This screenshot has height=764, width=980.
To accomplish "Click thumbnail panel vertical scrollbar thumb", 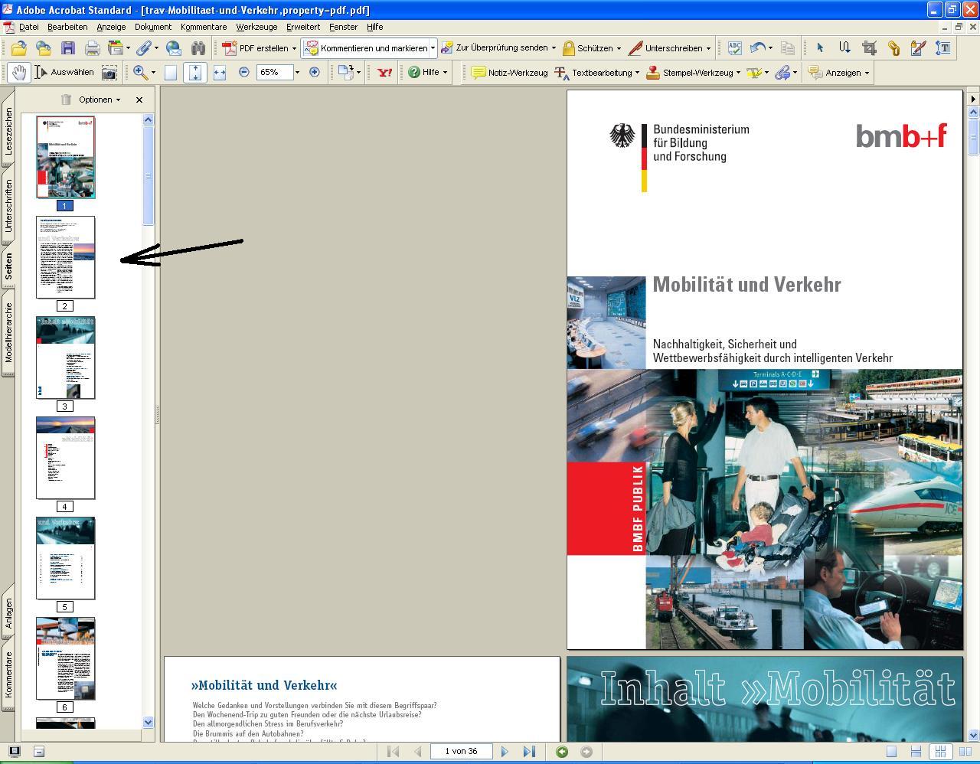I will (x=149, y=176).
